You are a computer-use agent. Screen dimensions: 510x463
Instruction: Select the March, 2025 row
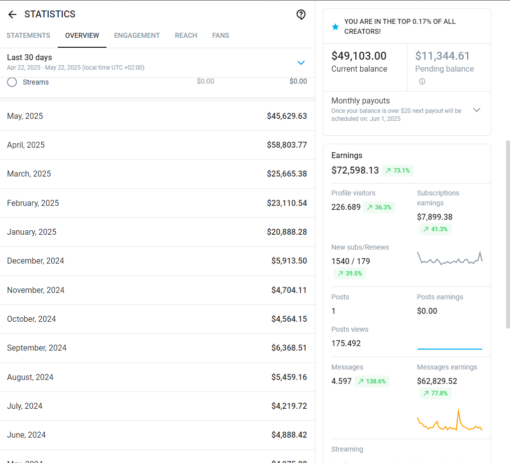point(157,174)
